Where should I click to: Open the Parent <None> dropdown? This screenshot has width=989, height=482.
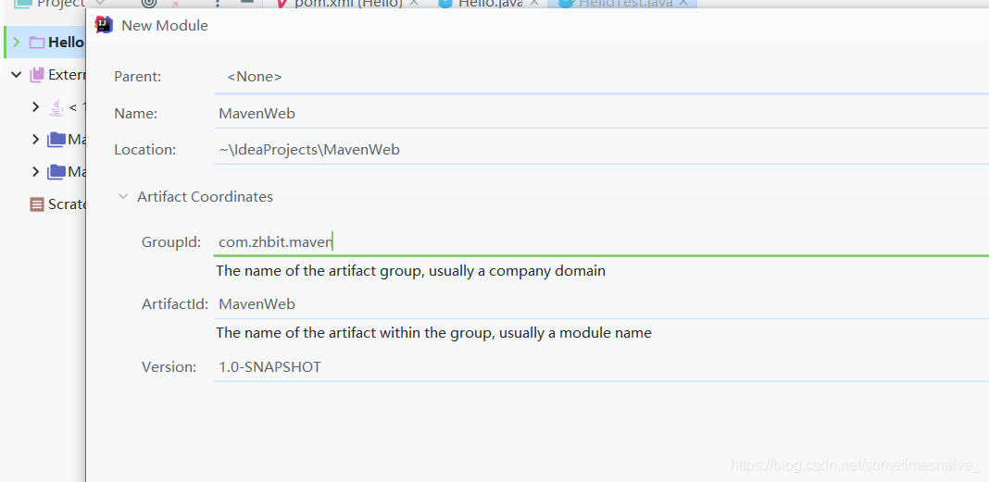[601, 77]
